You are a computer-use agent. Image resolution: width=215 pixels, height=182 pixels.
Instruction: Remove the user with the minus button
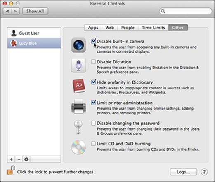(19, 159)
